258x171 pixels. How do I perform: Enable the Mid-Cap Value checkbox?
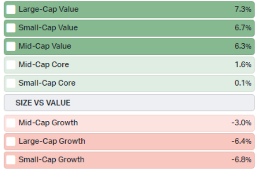click(11, 46)
